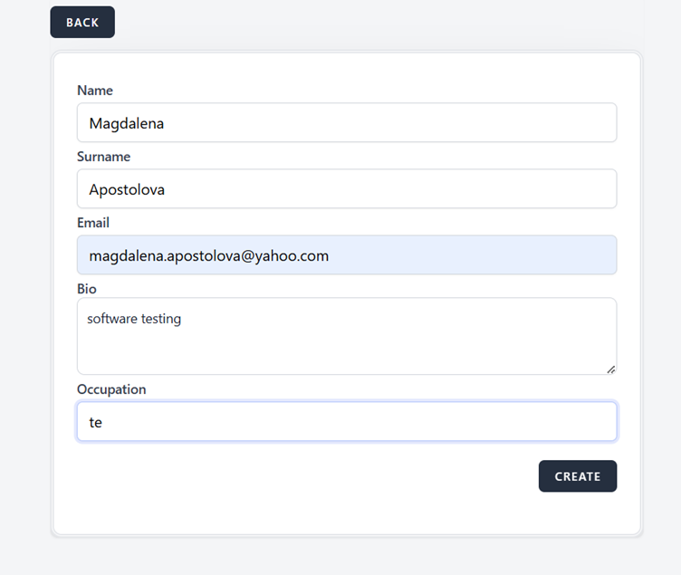Image resolution: width=681 pixels, height=575 pixels.
Task: Click the word 'testing' in the Bio
Action: [161, 319]
